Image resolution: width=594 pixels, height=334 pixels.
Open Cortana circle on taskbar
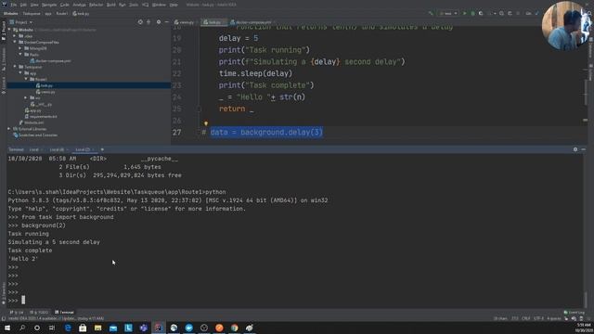click(x=37, y=328)
